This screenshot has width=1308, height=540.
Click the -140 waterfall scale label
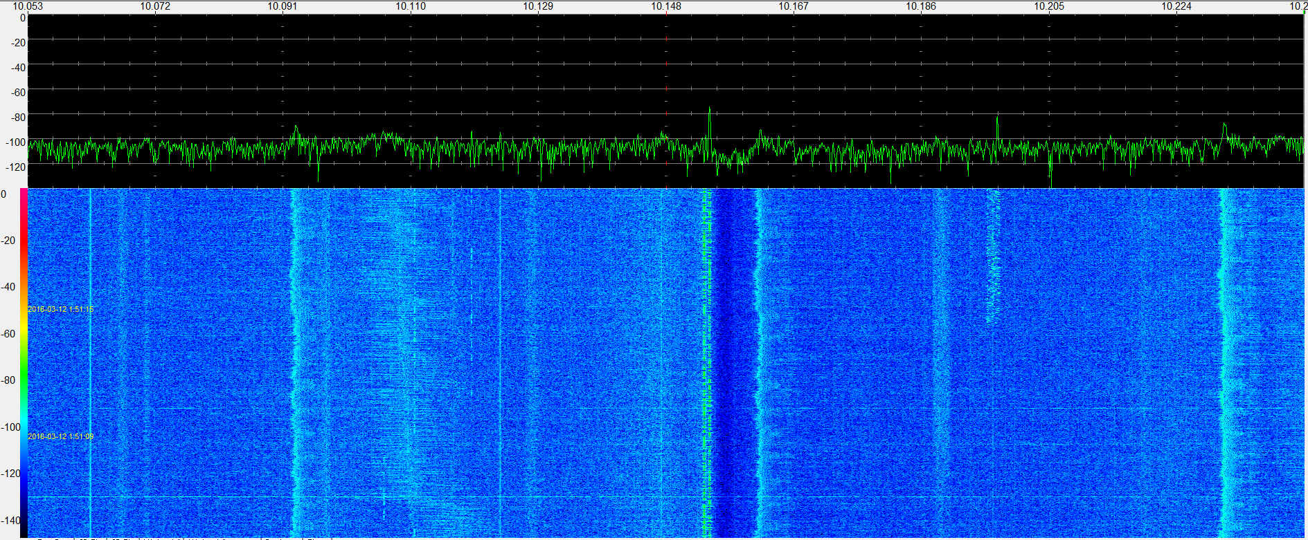click(10, 520)
